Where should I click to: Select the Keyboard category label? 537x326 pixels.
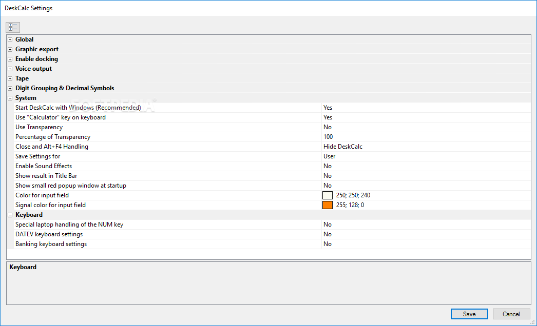click(29, 215)
